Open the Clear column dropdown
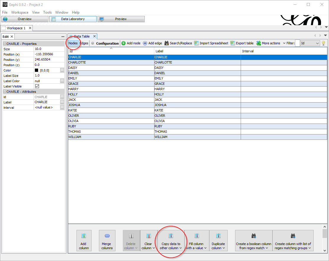This screenshot has width=329, height=261. (x=154, y=248)
